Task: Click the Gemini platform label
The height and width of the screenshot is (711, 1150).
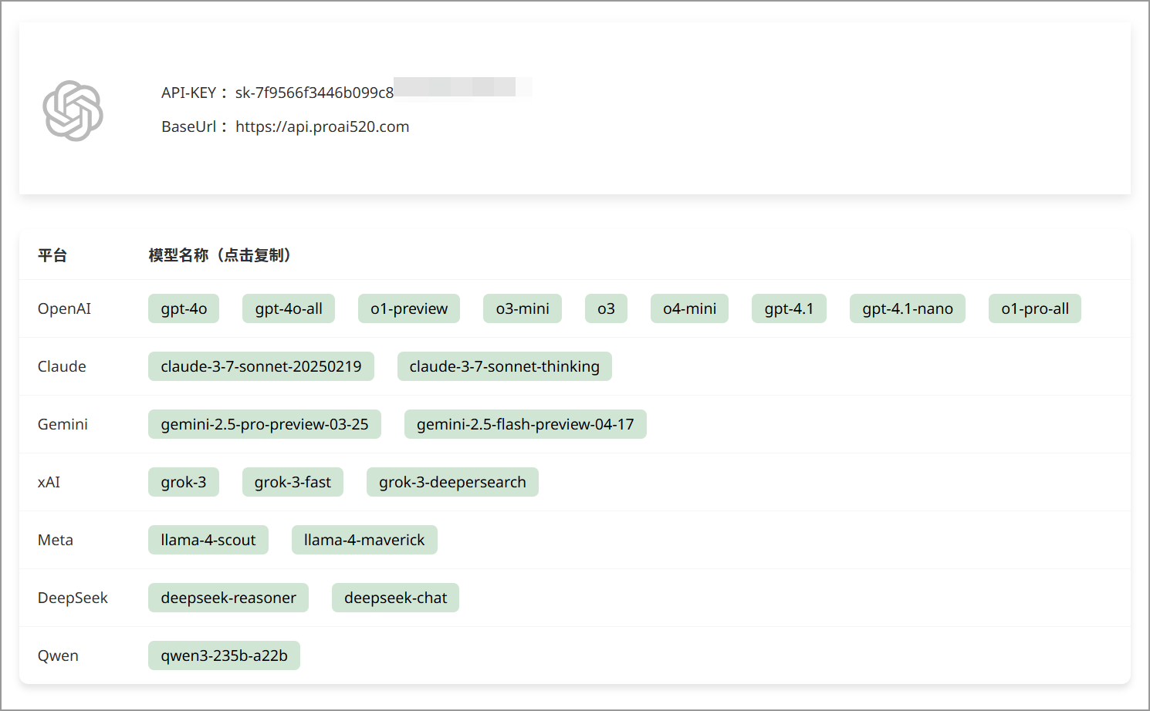Action: pyautogui.click(x=63, y=424)
